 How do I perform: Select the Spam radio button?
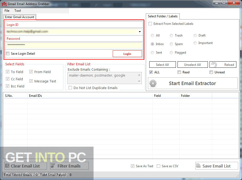[171, 44]
